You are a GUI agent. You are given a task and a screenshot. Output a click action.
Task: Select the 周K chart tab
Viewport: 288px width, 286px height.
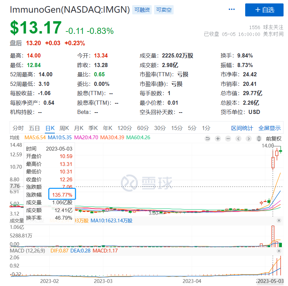(x=64, y=128)
